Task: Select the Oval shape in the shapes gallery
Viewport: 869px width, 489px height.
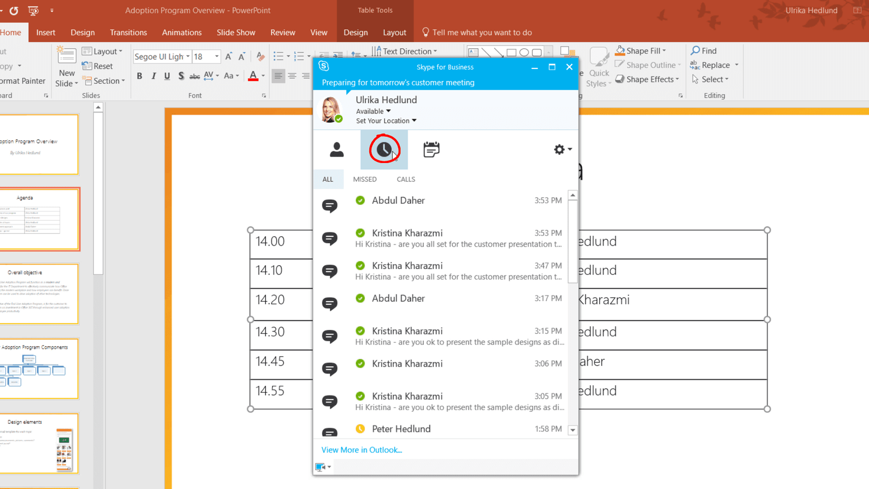Action: tap(524, 53)
